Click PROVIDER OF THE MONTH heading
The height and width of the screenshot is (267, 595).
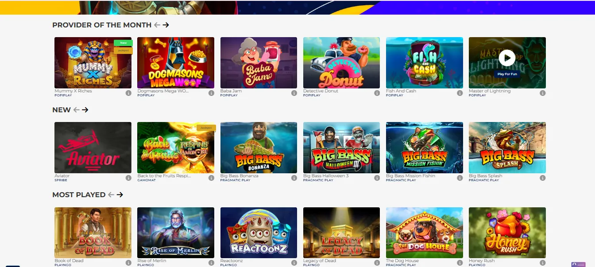tap(102, 25)
